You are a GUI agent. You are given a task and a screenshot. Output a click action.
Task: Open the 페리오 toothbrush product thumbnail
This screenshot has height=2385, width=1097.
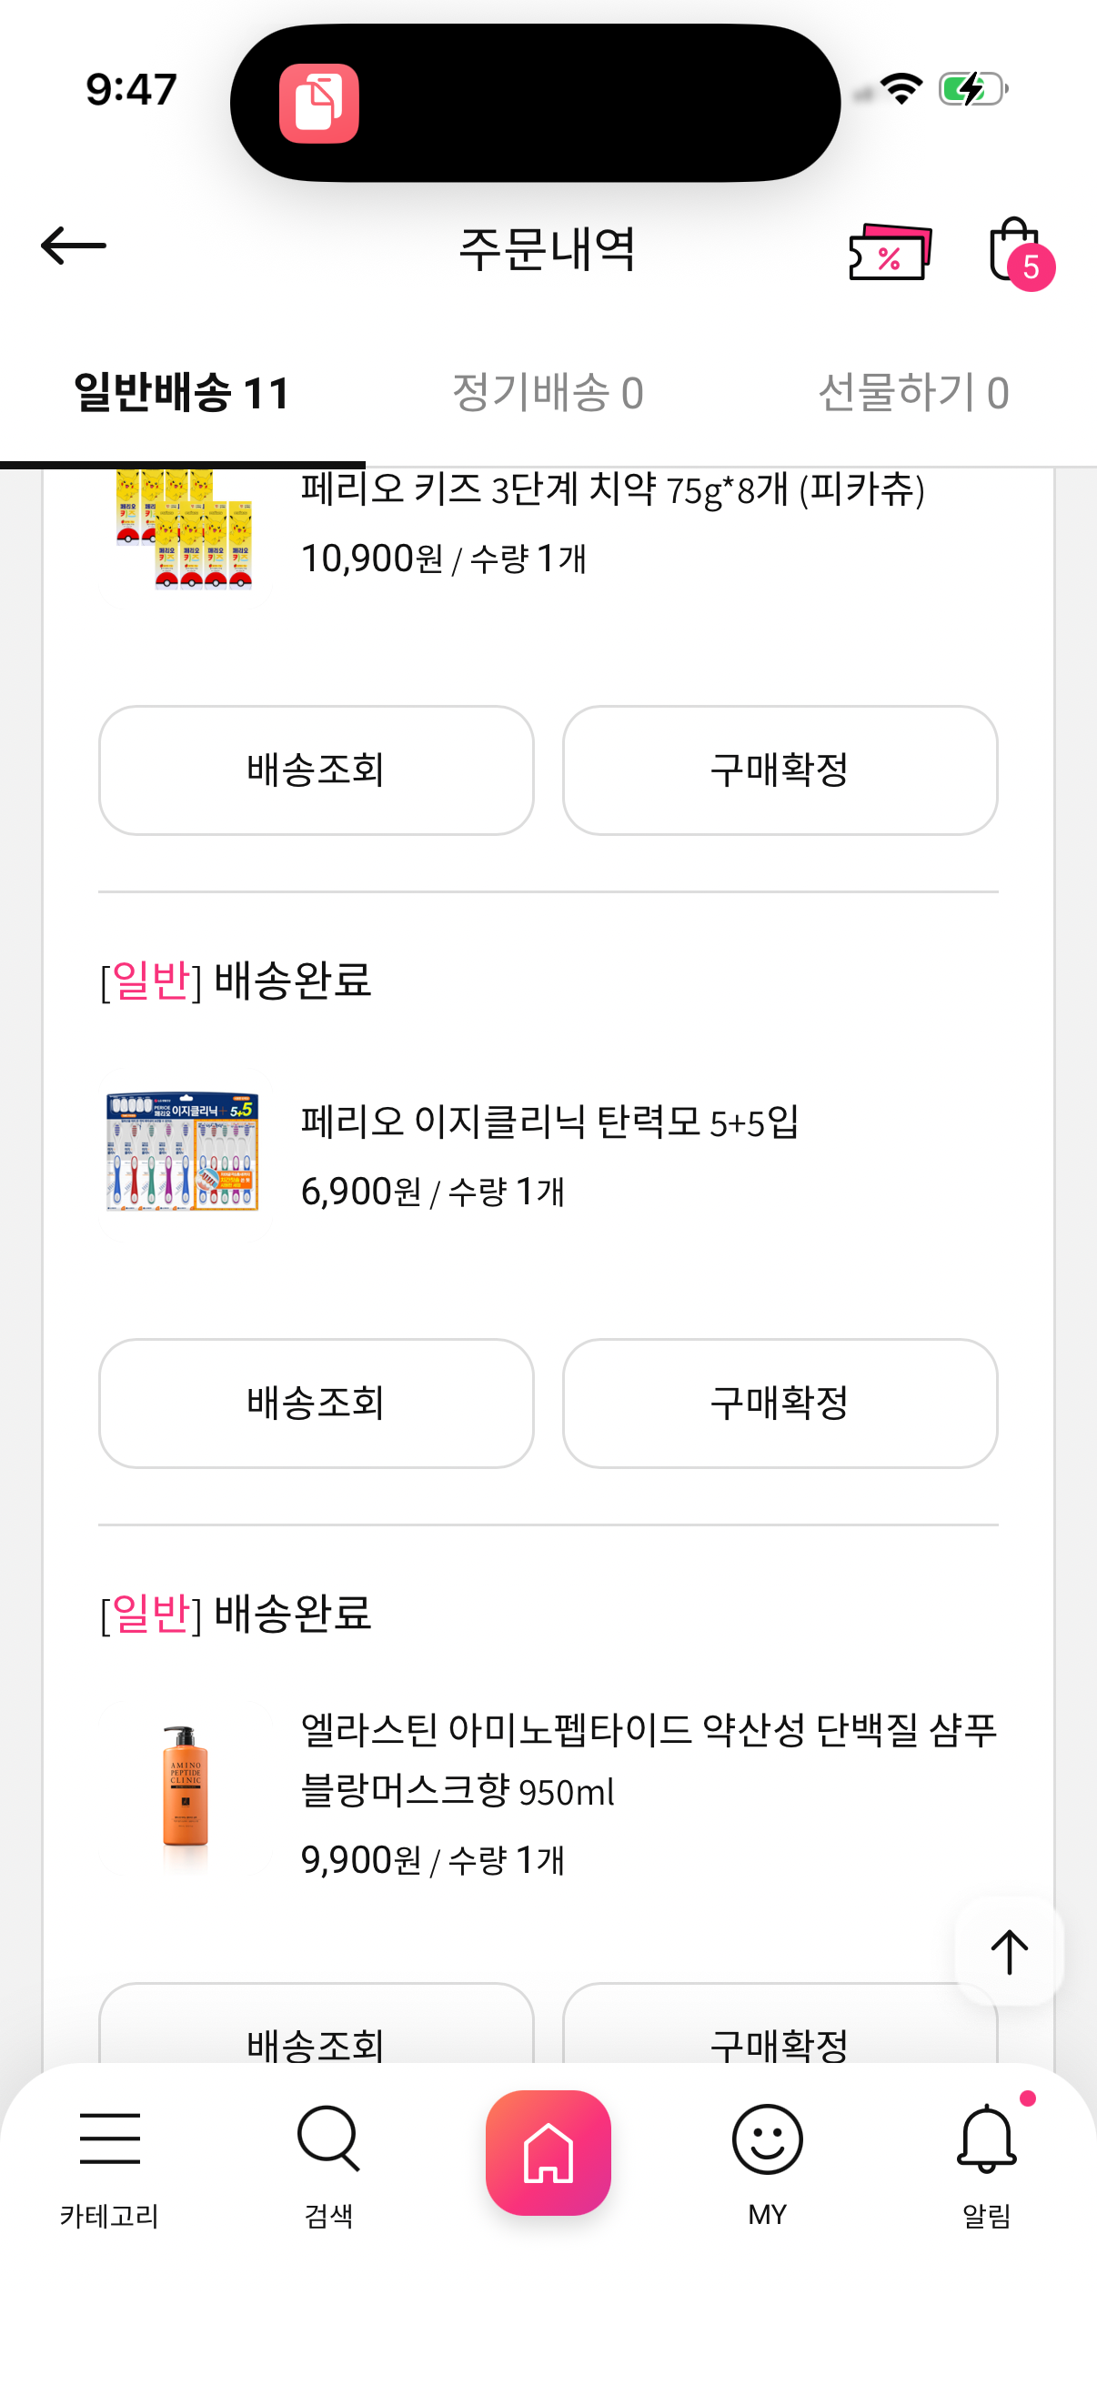(184, 1152)
